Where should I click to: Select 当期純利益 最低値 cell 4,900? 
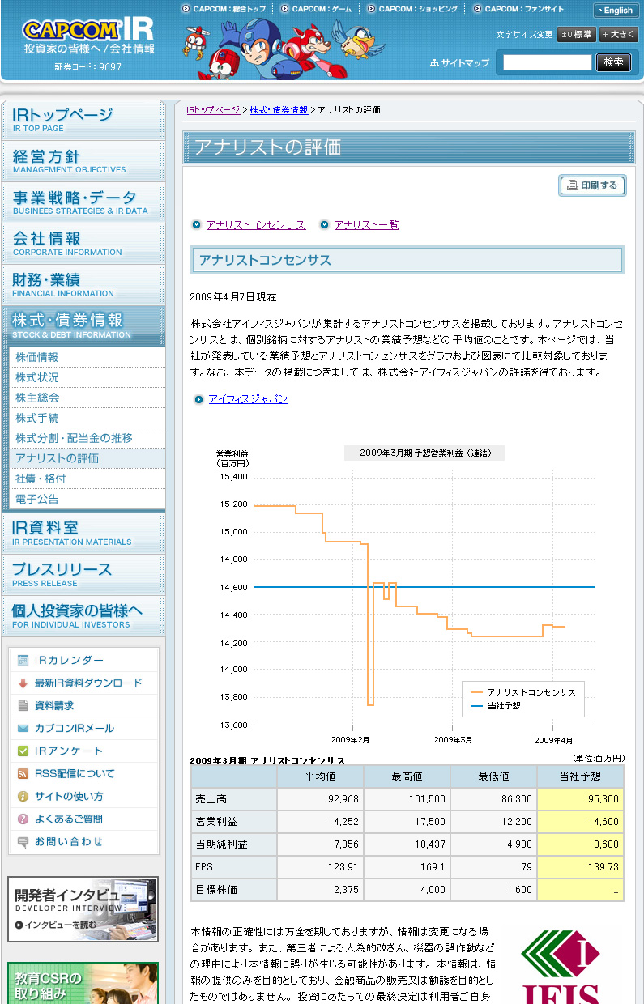(x=493, y=844)
